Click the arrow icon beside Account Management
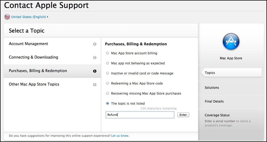The width and height of the screenshot is (267, 142). pyautogui.click(x=95, y=44)
